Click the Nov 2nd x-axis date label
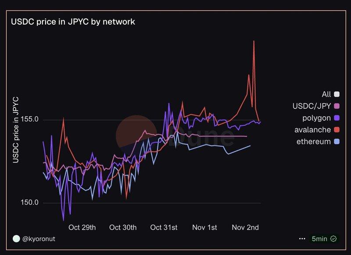 (245, 227)
